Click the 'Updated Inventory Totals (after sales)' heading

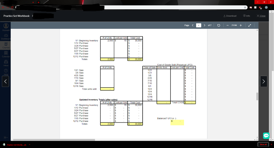click(98, 100)
